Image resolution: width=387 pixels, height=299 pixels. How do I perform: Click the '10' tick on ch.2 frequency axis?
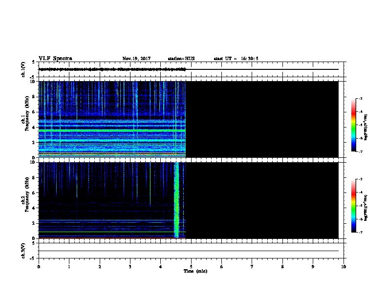point(33,162)
